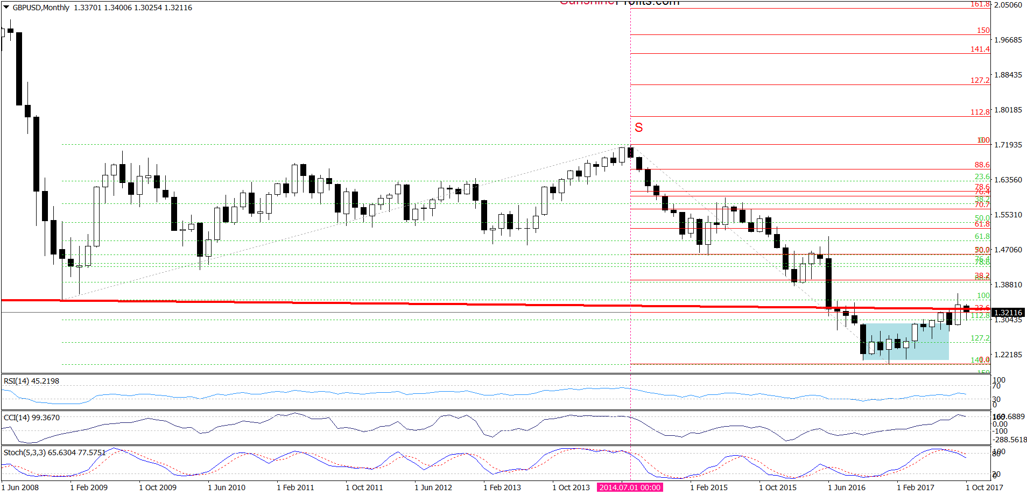
Task: Click the 1.55310 price axis label
Action: pyautogui.click(x=1008, y=215)
